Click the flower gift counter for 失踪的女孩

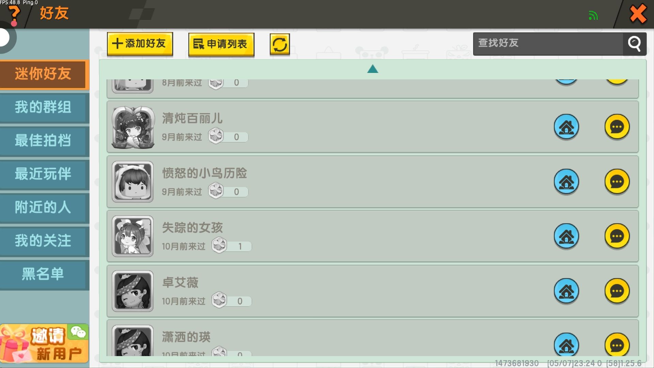pyautogui.click(x=232, y=246)
